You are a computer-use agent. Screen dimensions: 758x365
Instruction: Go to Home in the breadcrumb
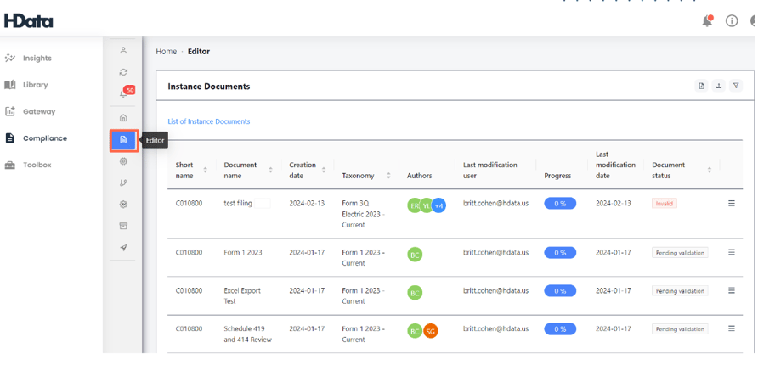[x=166, y=52]
